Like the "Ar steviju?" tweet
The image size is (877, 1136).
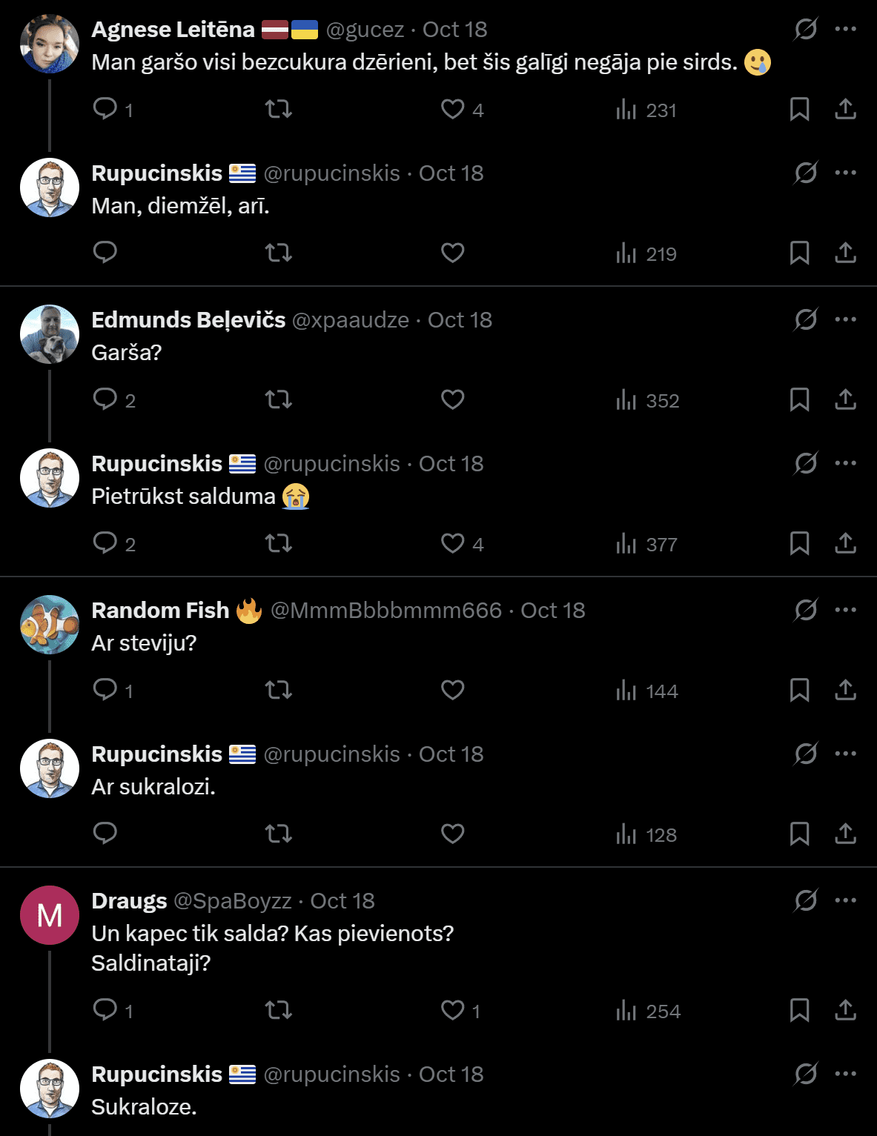pos(452,690)
